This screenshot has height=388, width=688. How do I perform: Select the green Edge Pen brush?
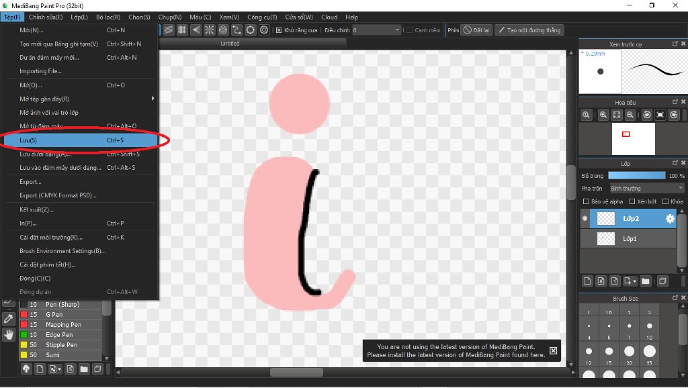pyautogui.click(x=60, y=334)
